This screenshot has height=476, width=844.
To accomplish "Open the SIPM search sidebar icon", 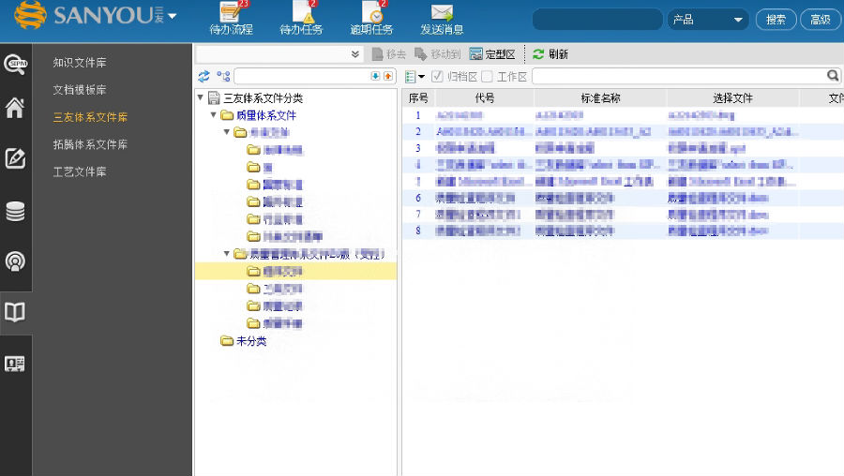I will 15,64.
